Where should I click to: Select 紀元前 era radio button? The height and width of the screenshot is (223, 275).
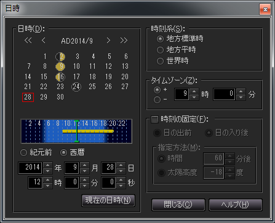pyautogui.click(x=24, y=152)
